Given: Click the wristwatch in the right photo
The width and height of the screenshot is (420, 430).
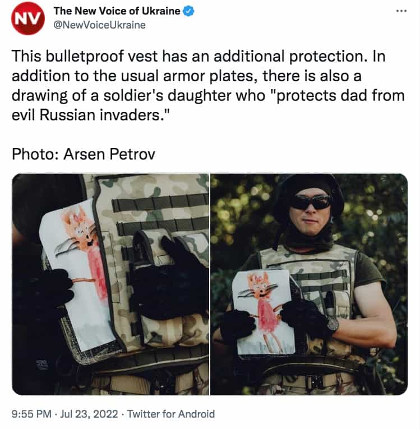Looking at the screenshot, I should pos(333,324).
